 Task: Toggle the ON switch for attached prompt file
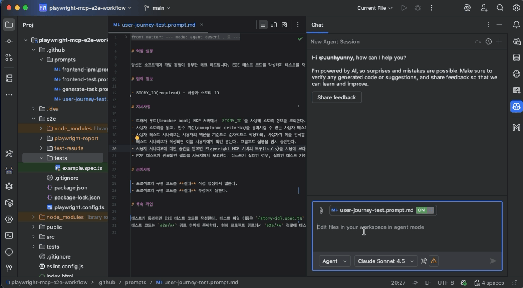click(x=425, y=210)
